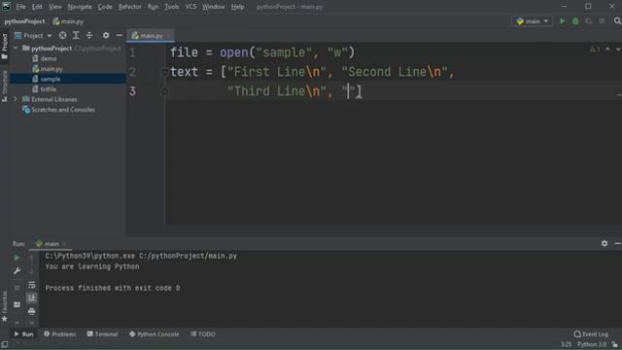Image resolution: width=622 pixels, height=350 pixels.
Task: Select opened file locate target icon
Action: tap(62, 35)
